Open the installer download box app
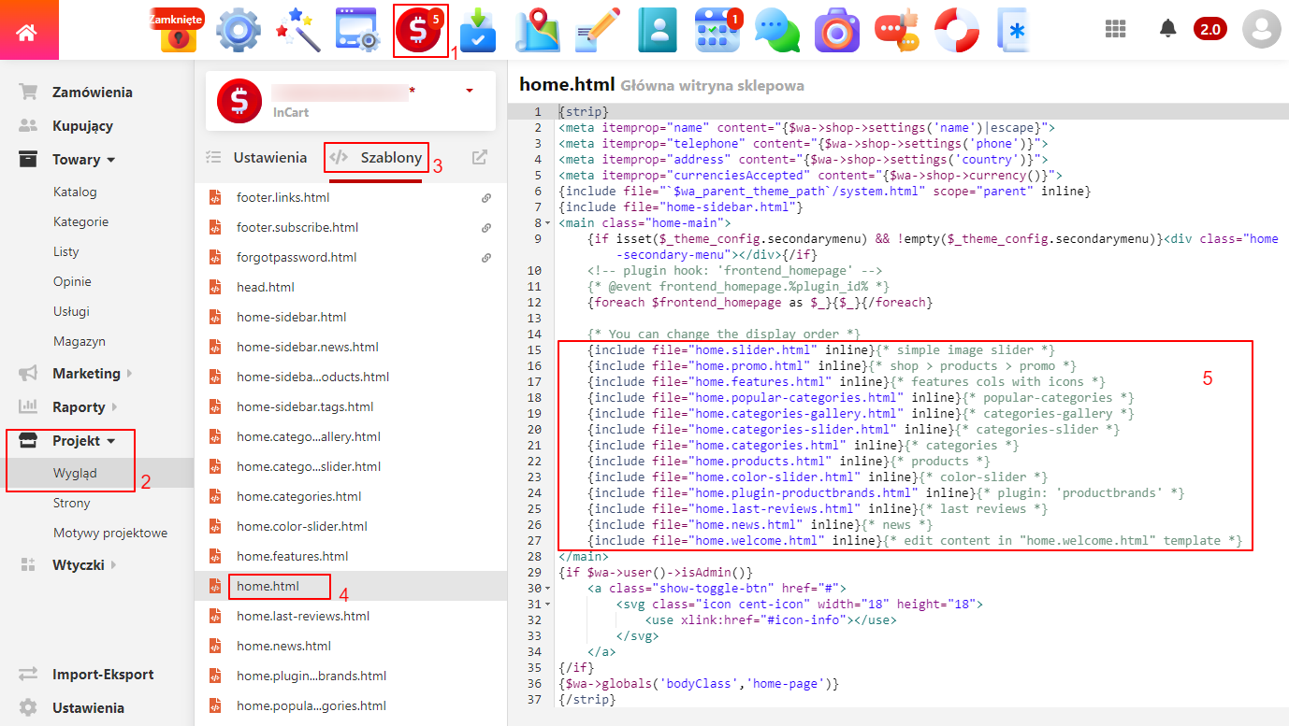 click(x=478, y=30)
